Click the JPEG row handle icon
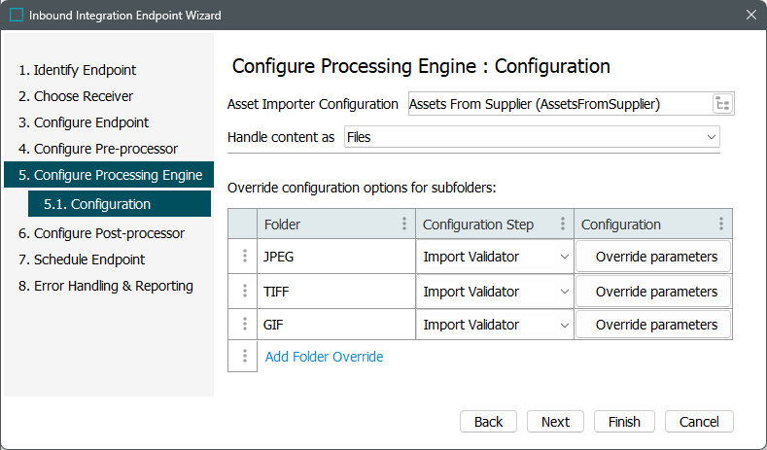This screenshot has width=767, height=450. pos(242,258)
